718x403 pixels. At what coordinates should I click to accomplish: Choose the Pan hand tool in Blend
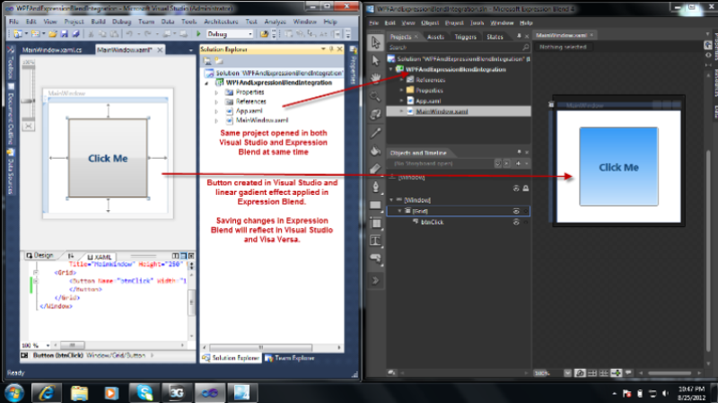point(375,78)
